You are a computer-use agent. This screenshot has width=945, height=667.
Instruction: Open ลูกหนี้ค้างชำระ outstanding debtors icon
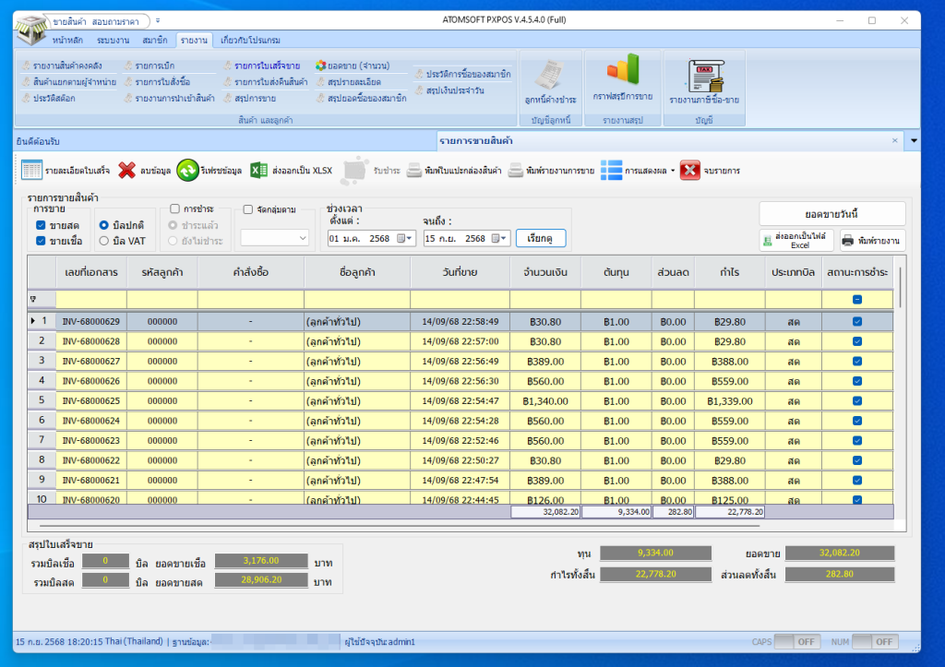click(550, 76)
